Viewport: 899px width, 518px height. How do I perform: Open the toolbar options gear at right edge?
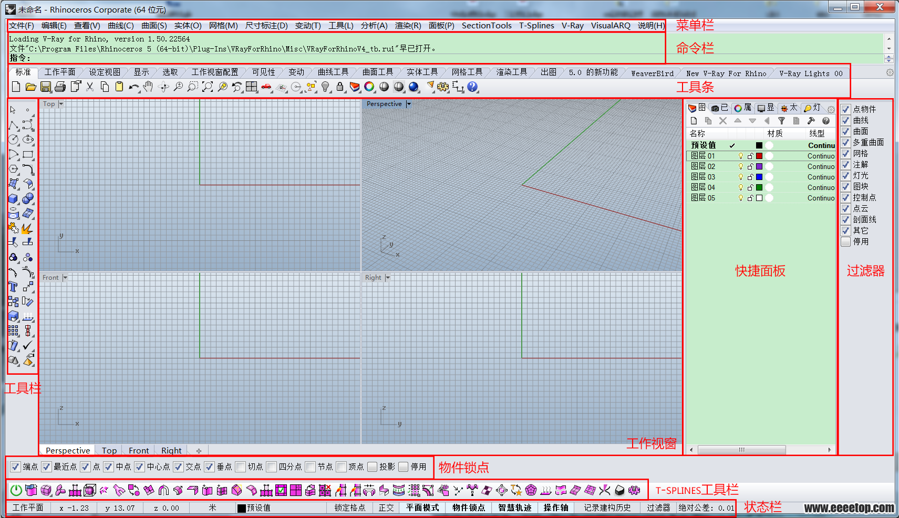[x=890, y=73]
